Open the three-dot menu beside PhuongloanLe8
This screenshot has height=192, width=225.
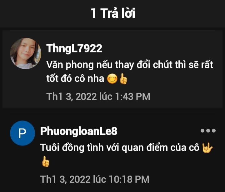[x=208, y=130]
